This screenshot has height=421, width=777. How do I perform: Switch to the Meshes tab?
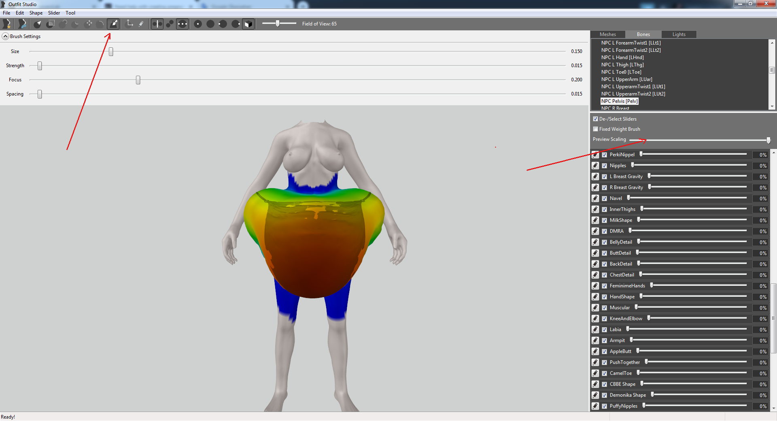607,34
